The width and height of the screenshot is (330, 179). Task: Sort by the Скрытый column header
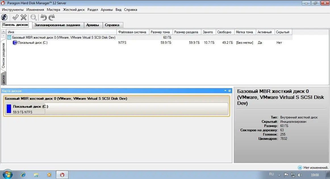click(x=283, y=32)
